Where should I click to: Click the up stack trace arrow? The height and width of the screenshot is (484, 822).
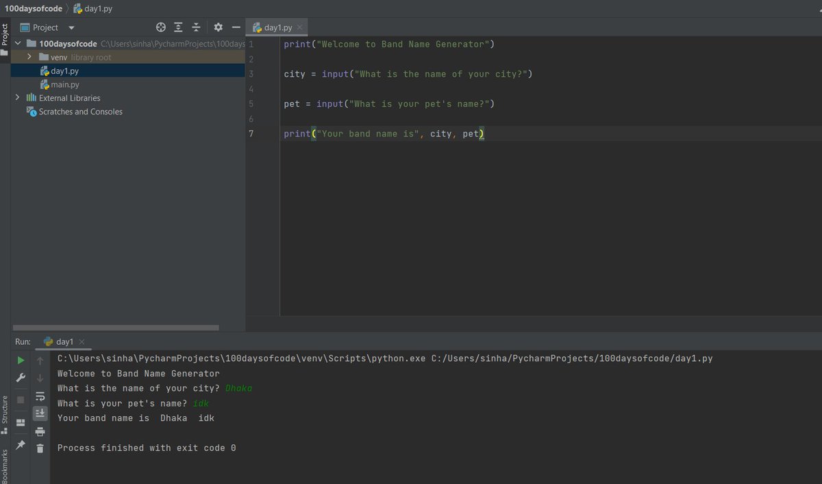pos(40,360)
